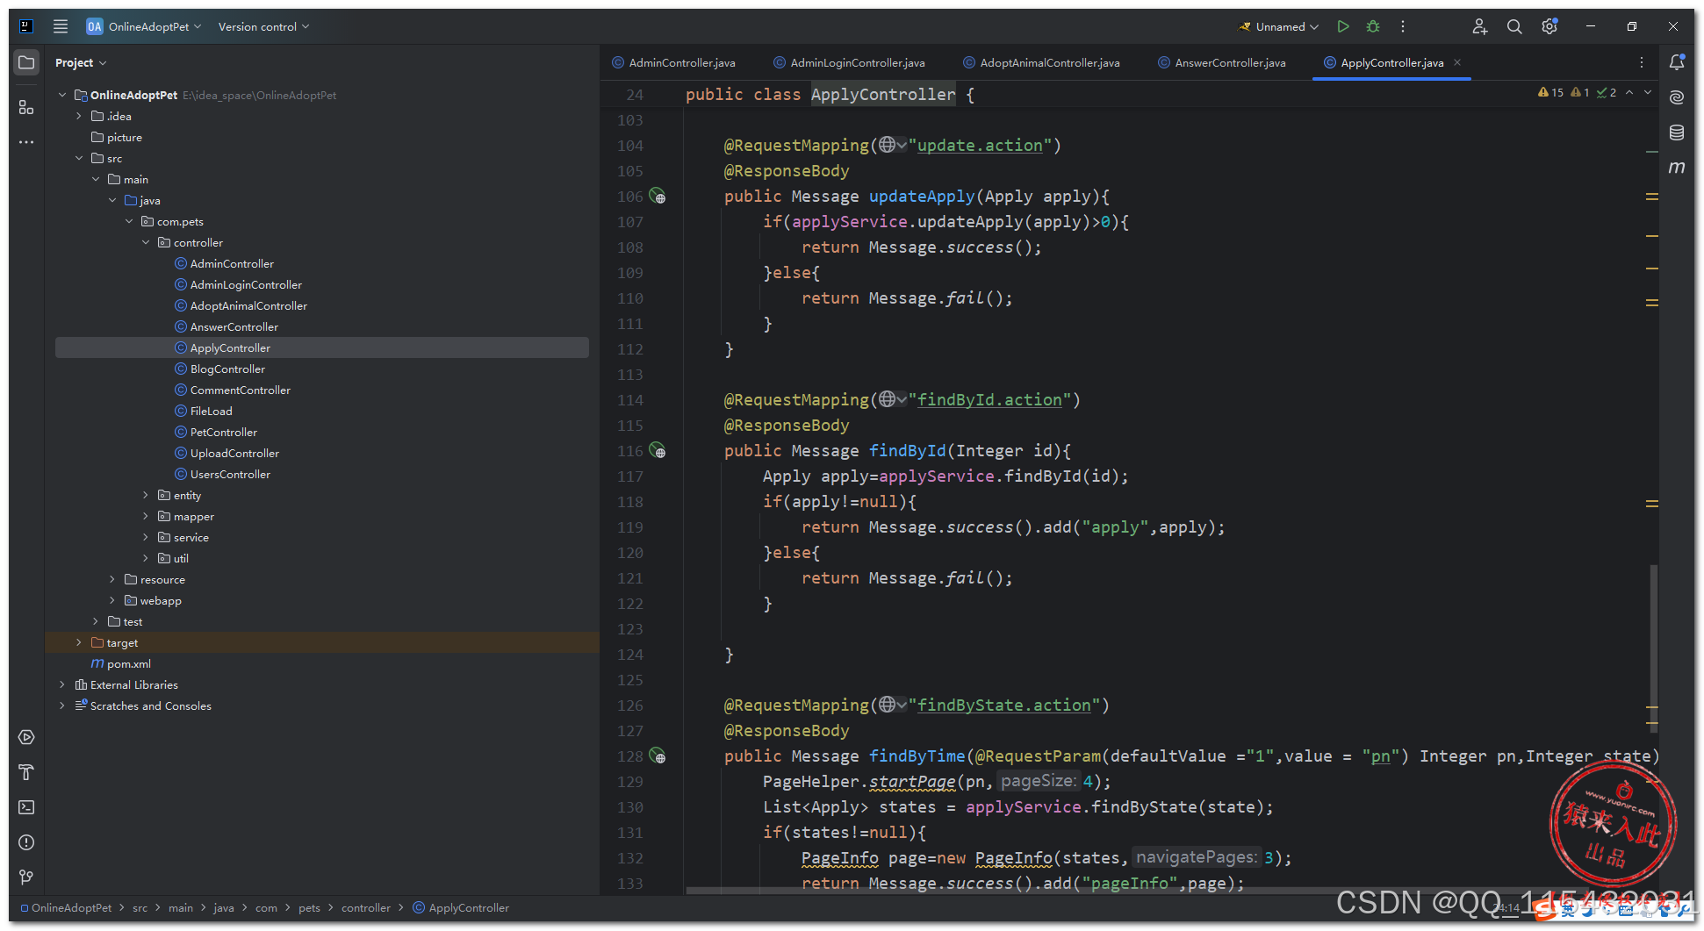
Task: Click ApplyController in the breadcrumb bar
Action: coord(461,907)
